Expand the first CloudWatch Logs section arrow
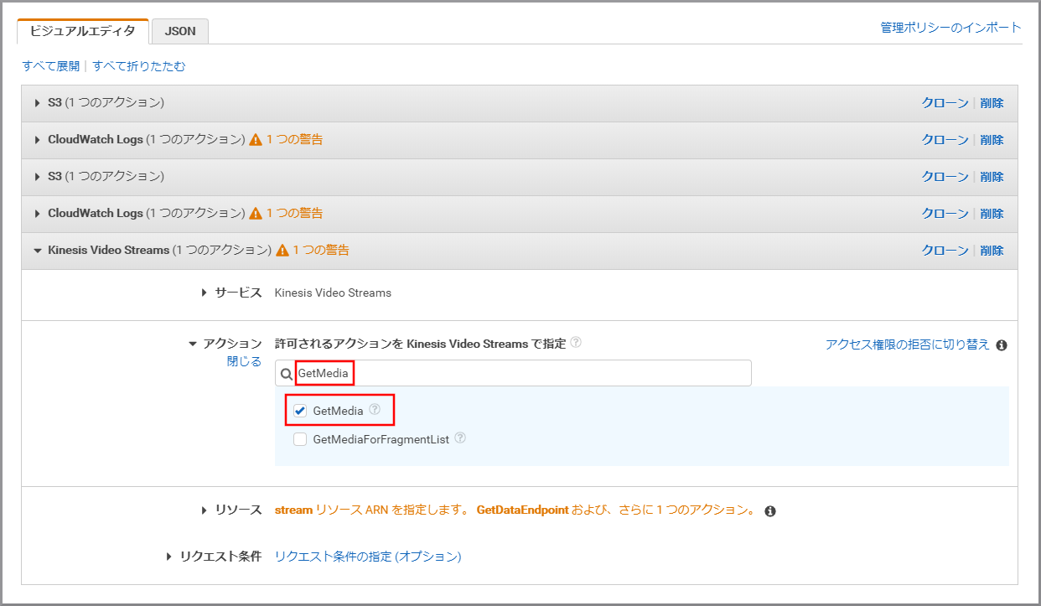 [x=38, y=140]
